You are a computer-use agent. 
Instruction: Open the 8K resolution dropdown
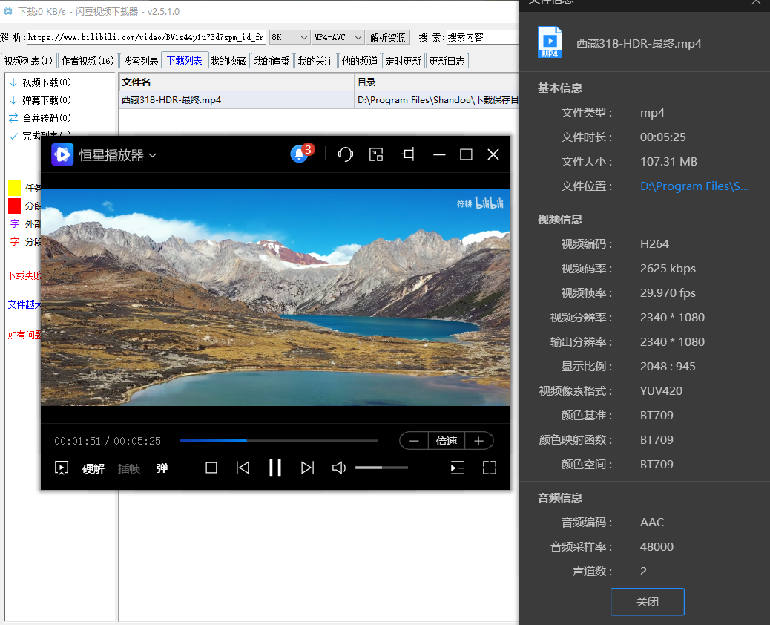pos(289,37)
